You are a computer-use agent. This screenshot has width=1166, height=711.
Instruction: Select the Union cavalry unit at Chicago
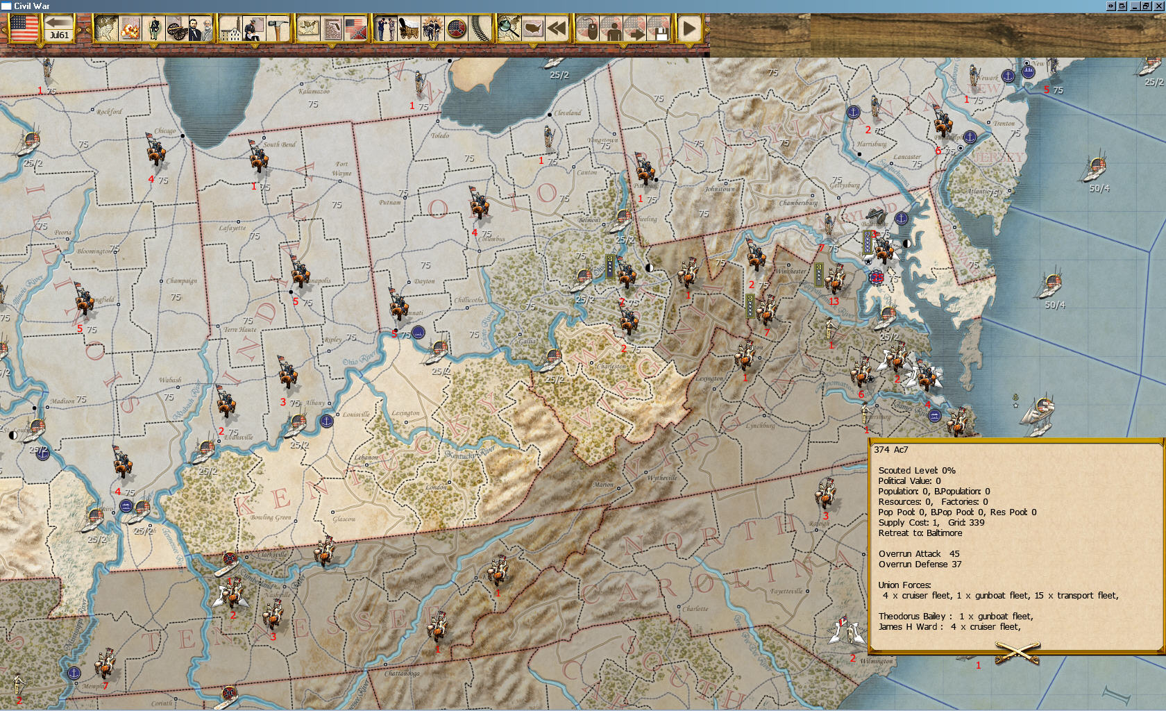[x=155, y=150]
